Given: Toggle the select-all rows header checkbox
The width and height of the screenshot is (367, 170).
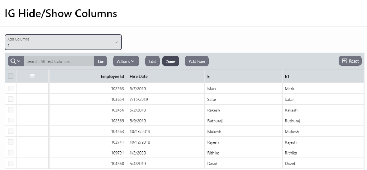Looking at the screenshot, I should 10,76.
